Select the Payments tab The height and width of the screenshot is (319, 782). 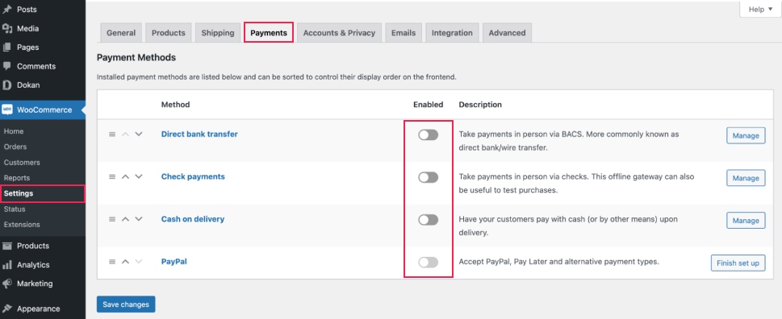[269, 33]
